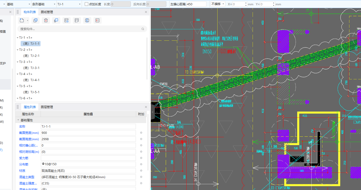
Task: Click the collapse arrow on the canvas edge
Action: coord(153,112)
